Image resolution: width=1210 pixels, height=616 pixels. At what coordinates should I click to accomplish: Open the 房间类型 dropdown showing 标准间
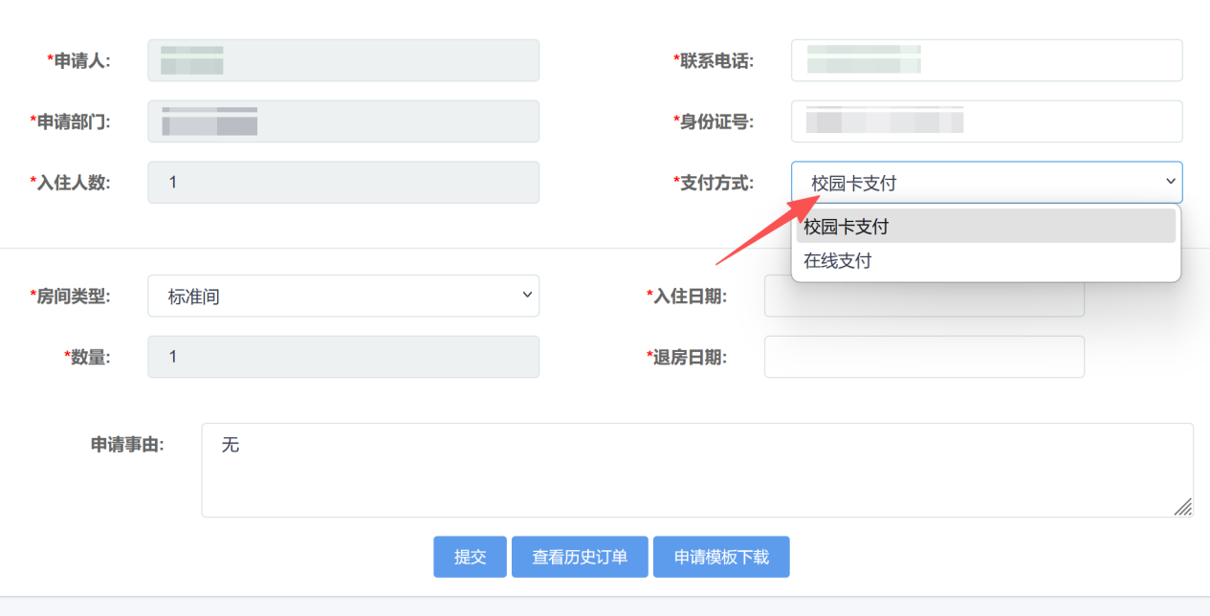pos(342,297)
